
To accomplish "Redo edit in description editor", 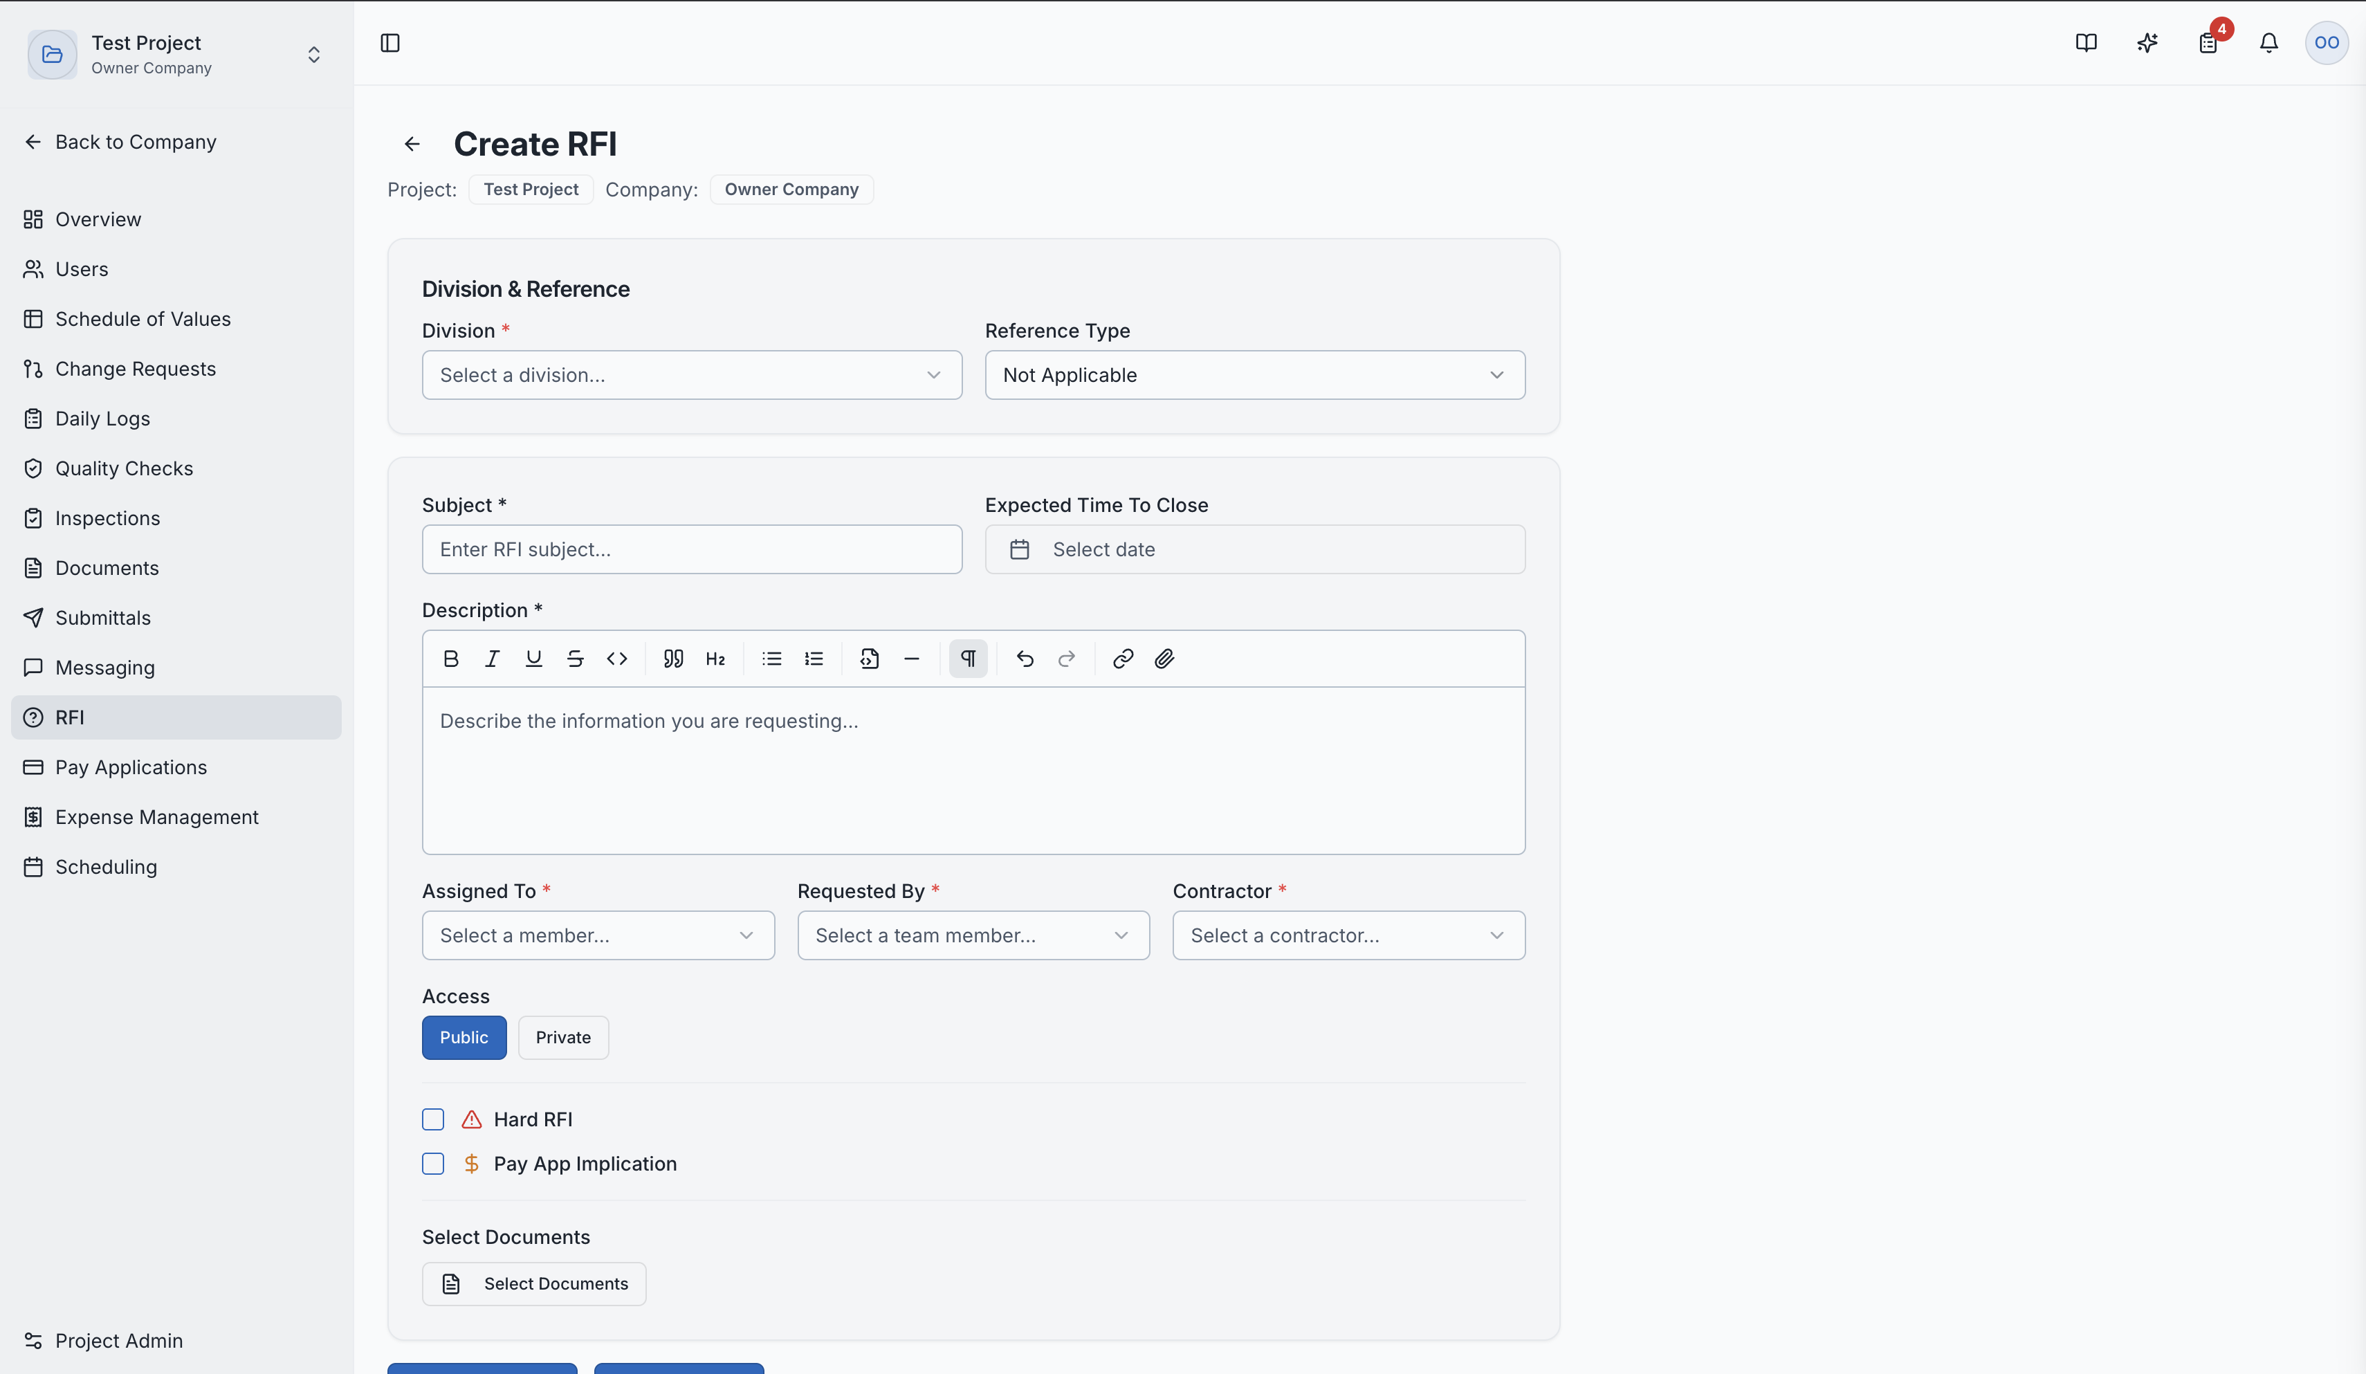I will pyautogui.click(x=1067, y=659).
